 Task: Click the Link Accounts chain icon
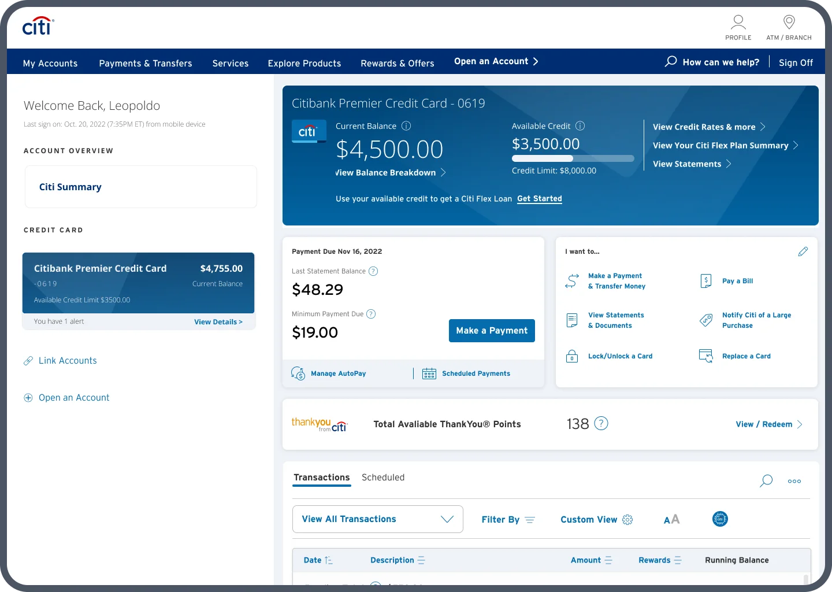click(x=28, y=361)
